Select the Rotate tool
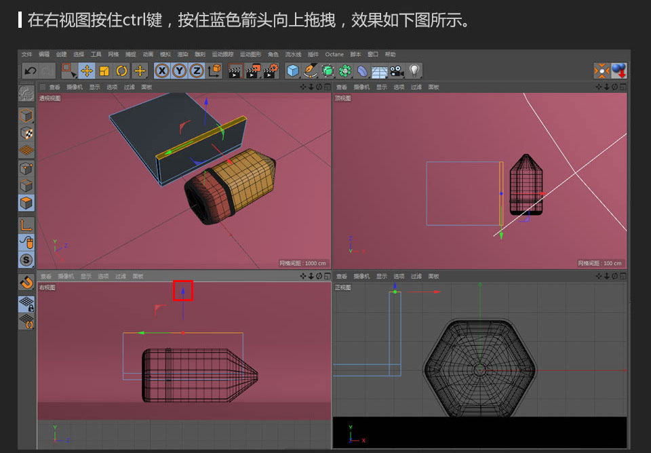 (121, 71)
